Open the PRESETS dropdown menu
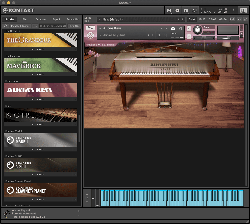 point(92,45)
